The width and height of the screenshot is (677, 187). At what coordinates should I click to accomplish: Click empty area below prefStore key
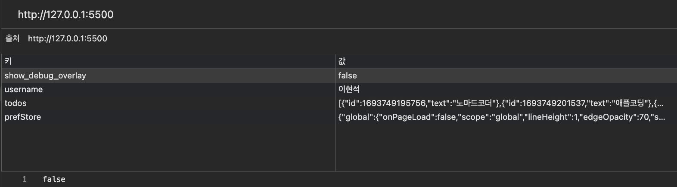click(x=168, y=147)
